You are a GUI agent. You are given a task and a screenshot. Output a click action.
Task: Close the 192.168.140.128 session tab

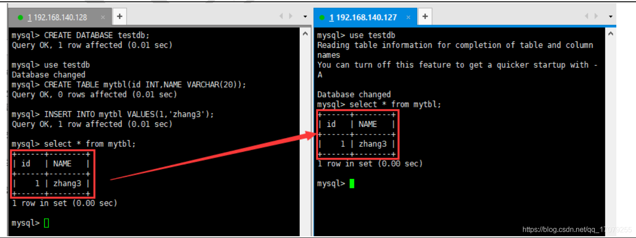coord(103,17)
